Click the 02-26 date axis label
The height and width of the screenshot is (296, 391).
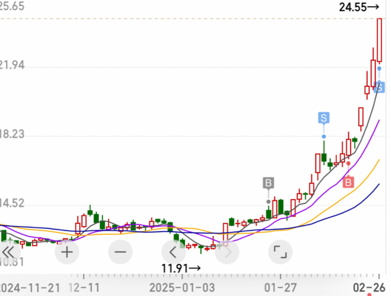369,287
